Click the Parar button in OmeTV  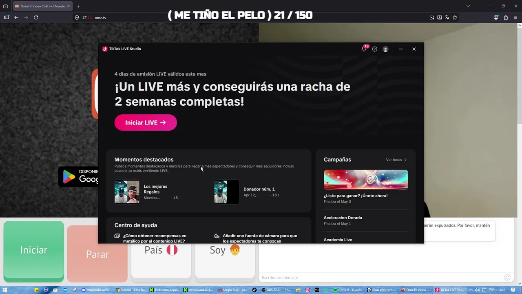97,254
